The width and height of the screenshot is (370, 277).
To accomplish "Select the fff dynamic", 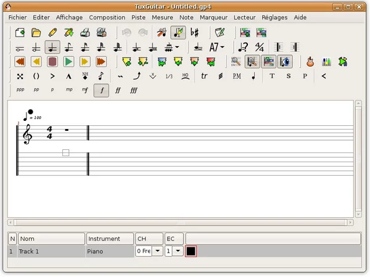I will pos(134,90).
